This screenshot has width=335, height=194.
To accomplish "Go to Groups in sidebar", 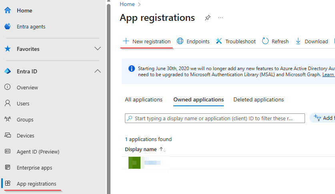I will pos(25,119).
